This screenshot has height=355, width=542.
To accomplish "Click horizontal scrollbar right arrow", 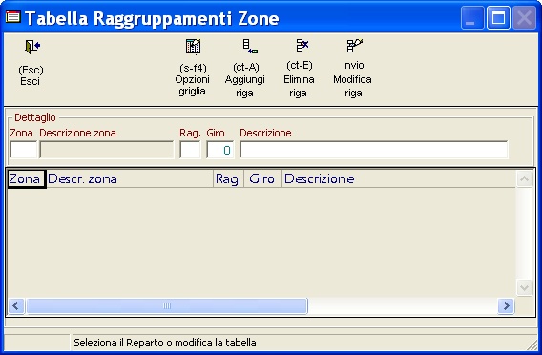I will (506, 306).
